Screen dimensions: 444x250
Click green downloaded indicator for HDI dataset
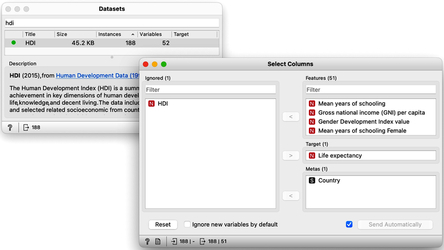14,42
